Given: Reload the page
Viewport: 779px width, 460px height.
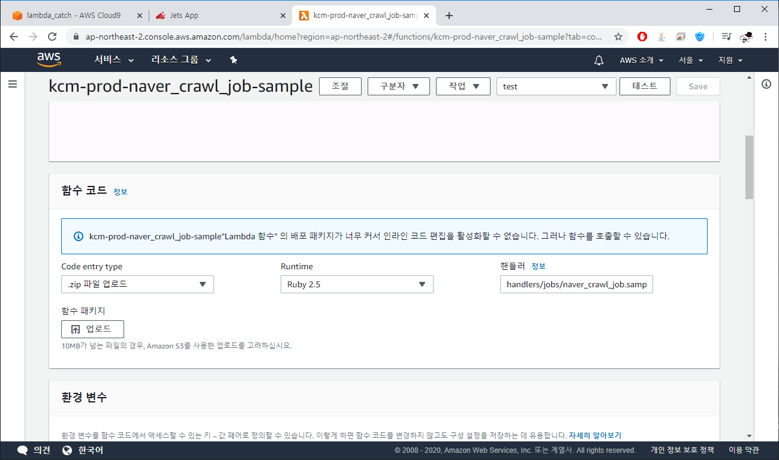Looking at the screenshot, I should [52, 37].
